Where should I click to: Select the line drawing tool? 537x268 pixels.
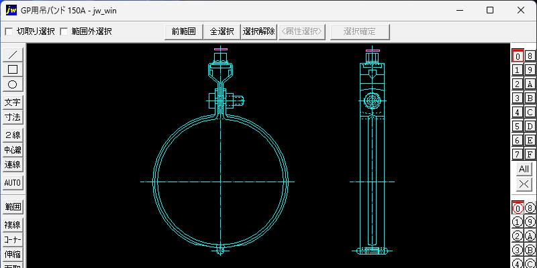[13, 55]
